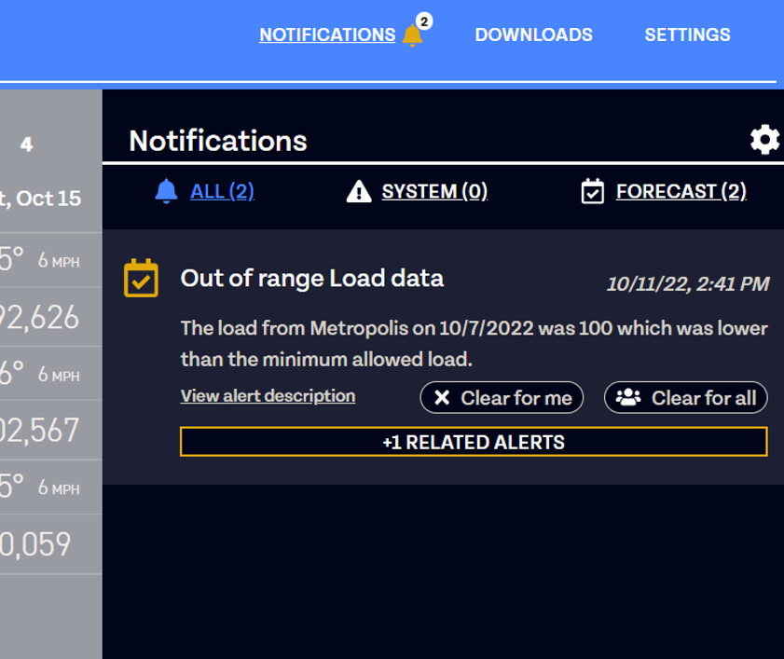This screenshot has height=659, width=784.
Task: Click the Oct 15 date label
Action: click(48, 199)
